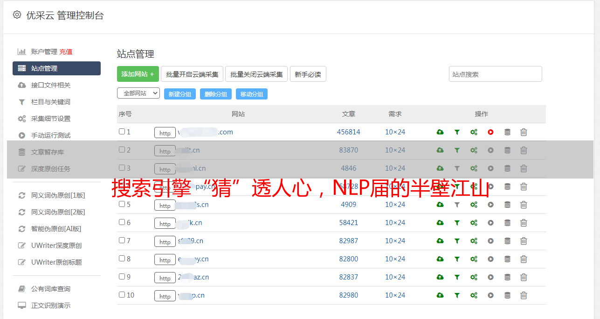Open keyword filter icon for row 1

(x=457, y=132)
